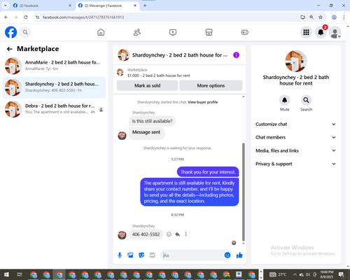Open the AnnaMarie conversation
This screenshot has width=350, height=280.
(x=54, y=65)
